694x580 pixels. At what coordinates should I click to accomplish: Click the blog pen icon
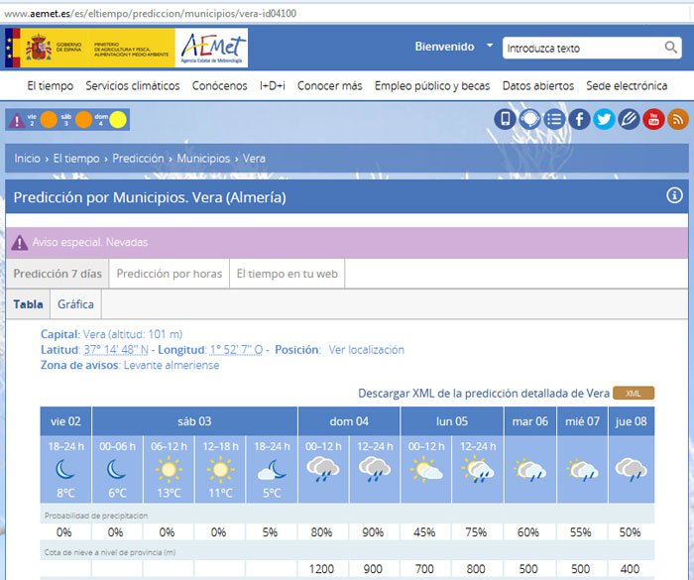(629, 120)
